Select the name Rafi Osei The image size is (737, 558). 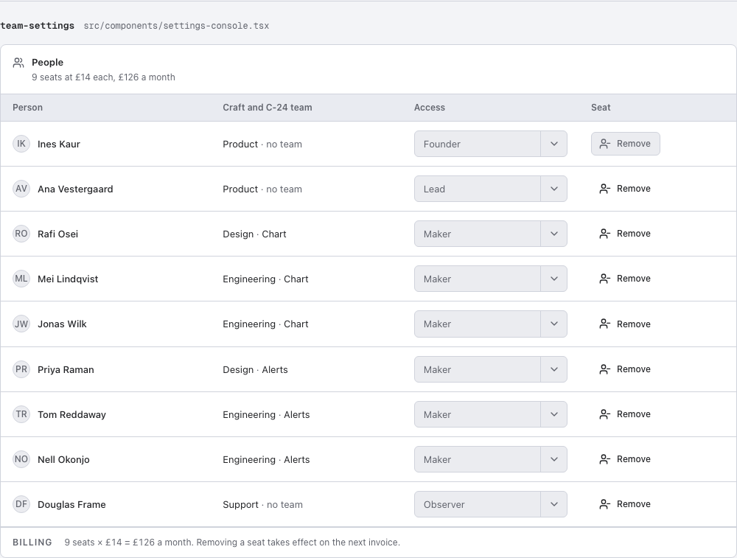[x=57, y=234]
